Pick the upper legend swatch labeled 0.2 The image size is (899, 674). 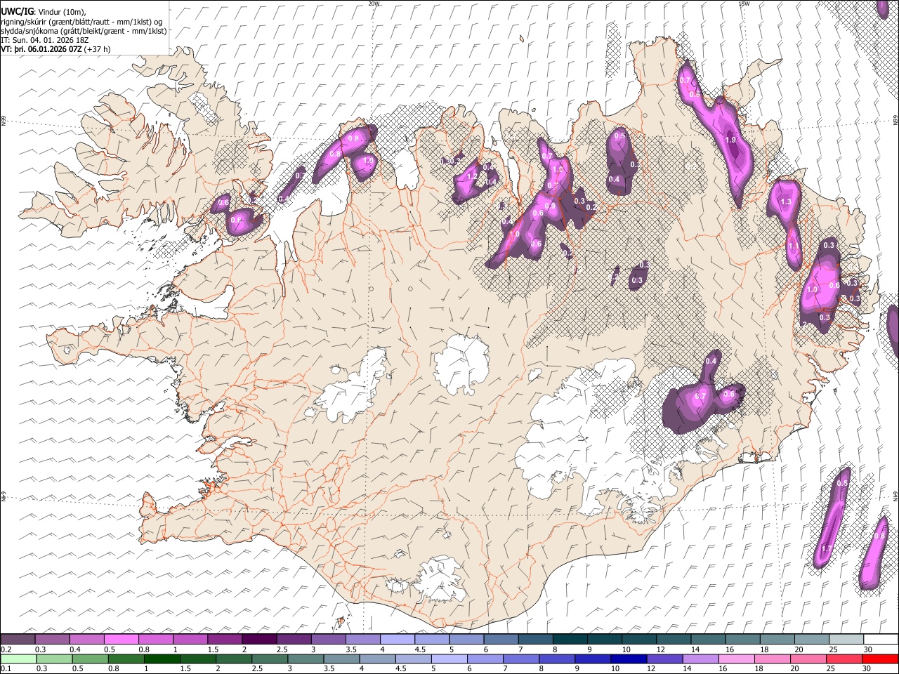point(18,640)
